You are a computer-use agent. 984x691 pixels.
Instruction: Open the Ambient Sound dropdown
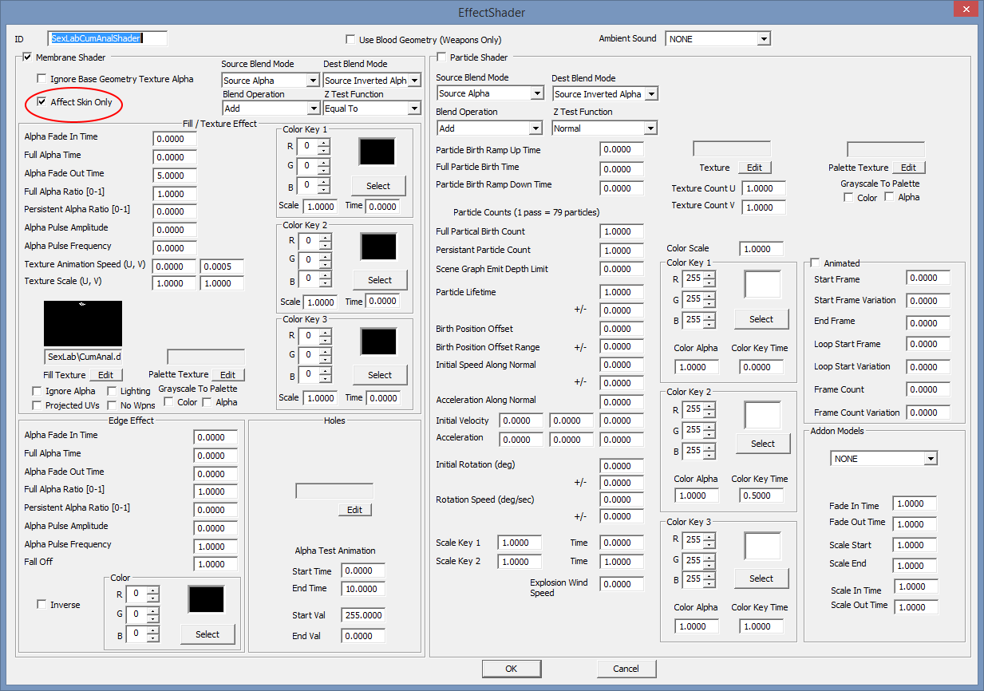764,38
